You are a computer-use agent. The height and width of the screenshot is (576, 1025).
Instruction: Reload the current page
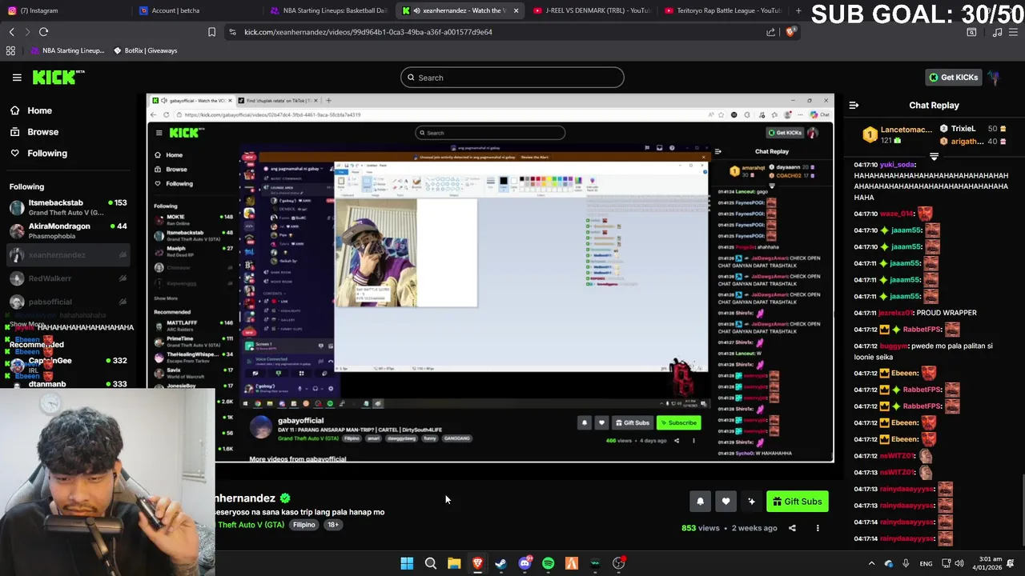[x=43, y=32]
